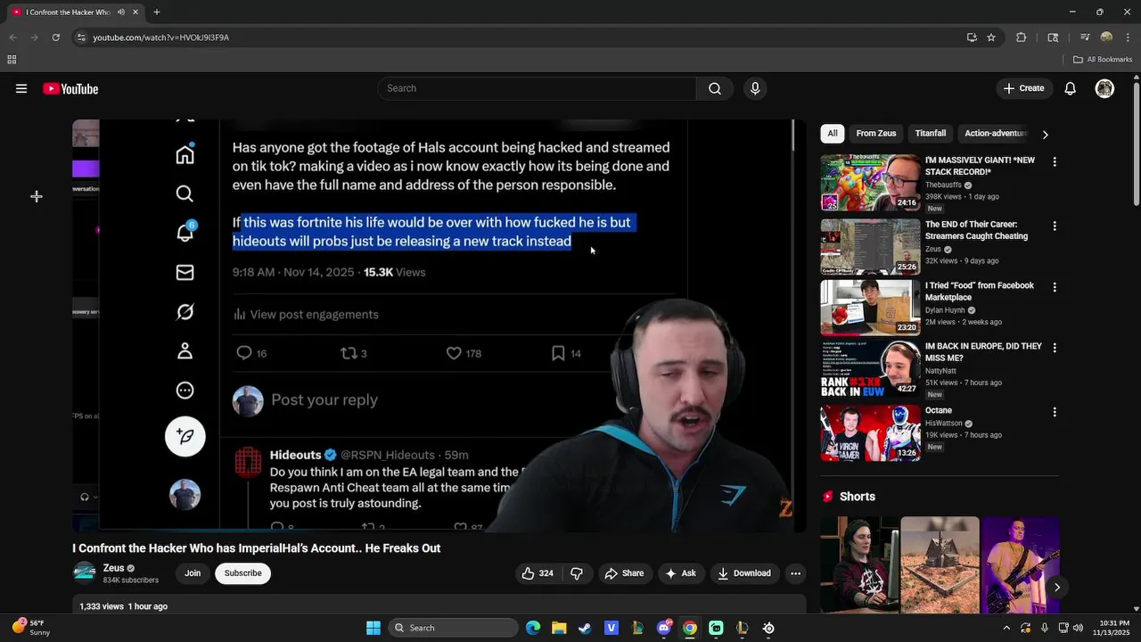
Task: Download the video
Action: point(744,573)
